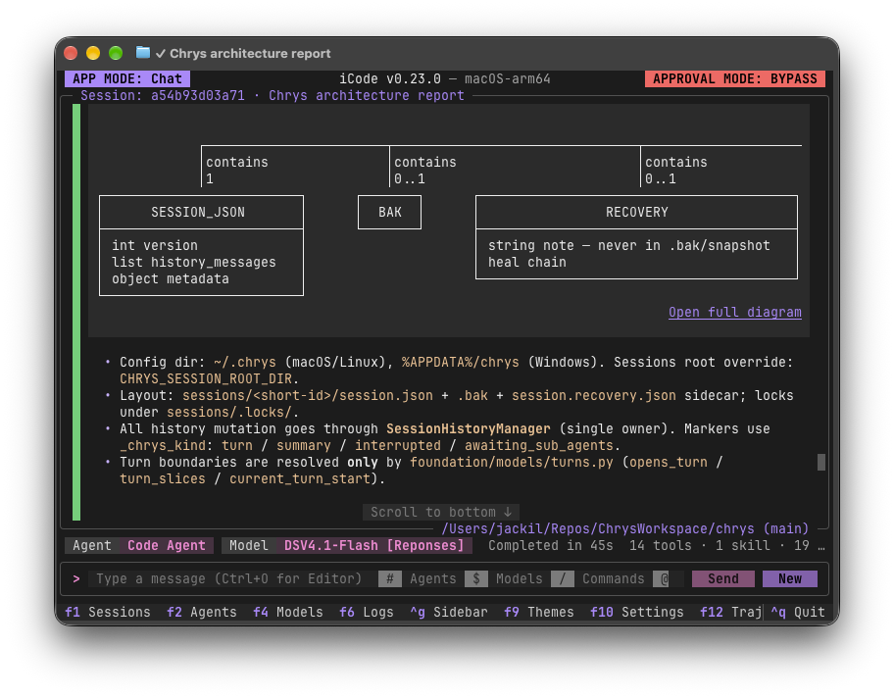Click the session title 'Session: a54b93d03a71'
Viewport: 894px width, 698px height.
(163, 95)
